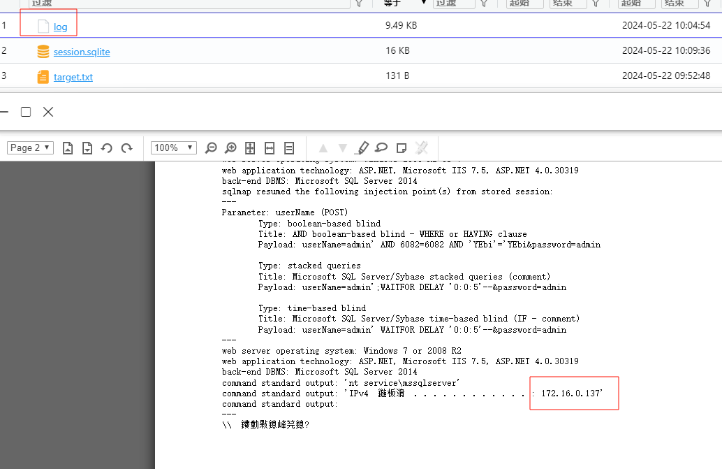This screenshot has height=469, width=722.
Task: Click the 'nt service\mssqlserver' output line
Action: (x=341, y=383)
